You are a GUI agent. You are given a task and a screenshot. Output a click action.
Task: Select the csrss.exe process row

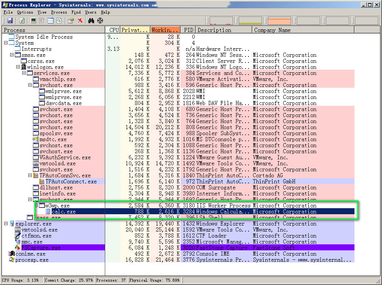(178, 61)
